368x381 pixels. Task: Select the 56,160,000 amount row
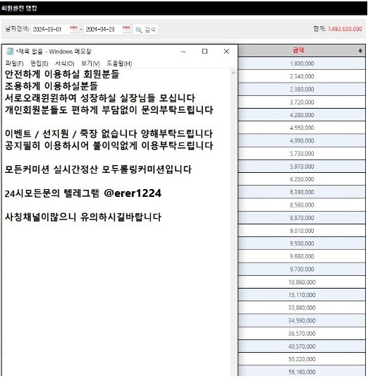point(302,372)
